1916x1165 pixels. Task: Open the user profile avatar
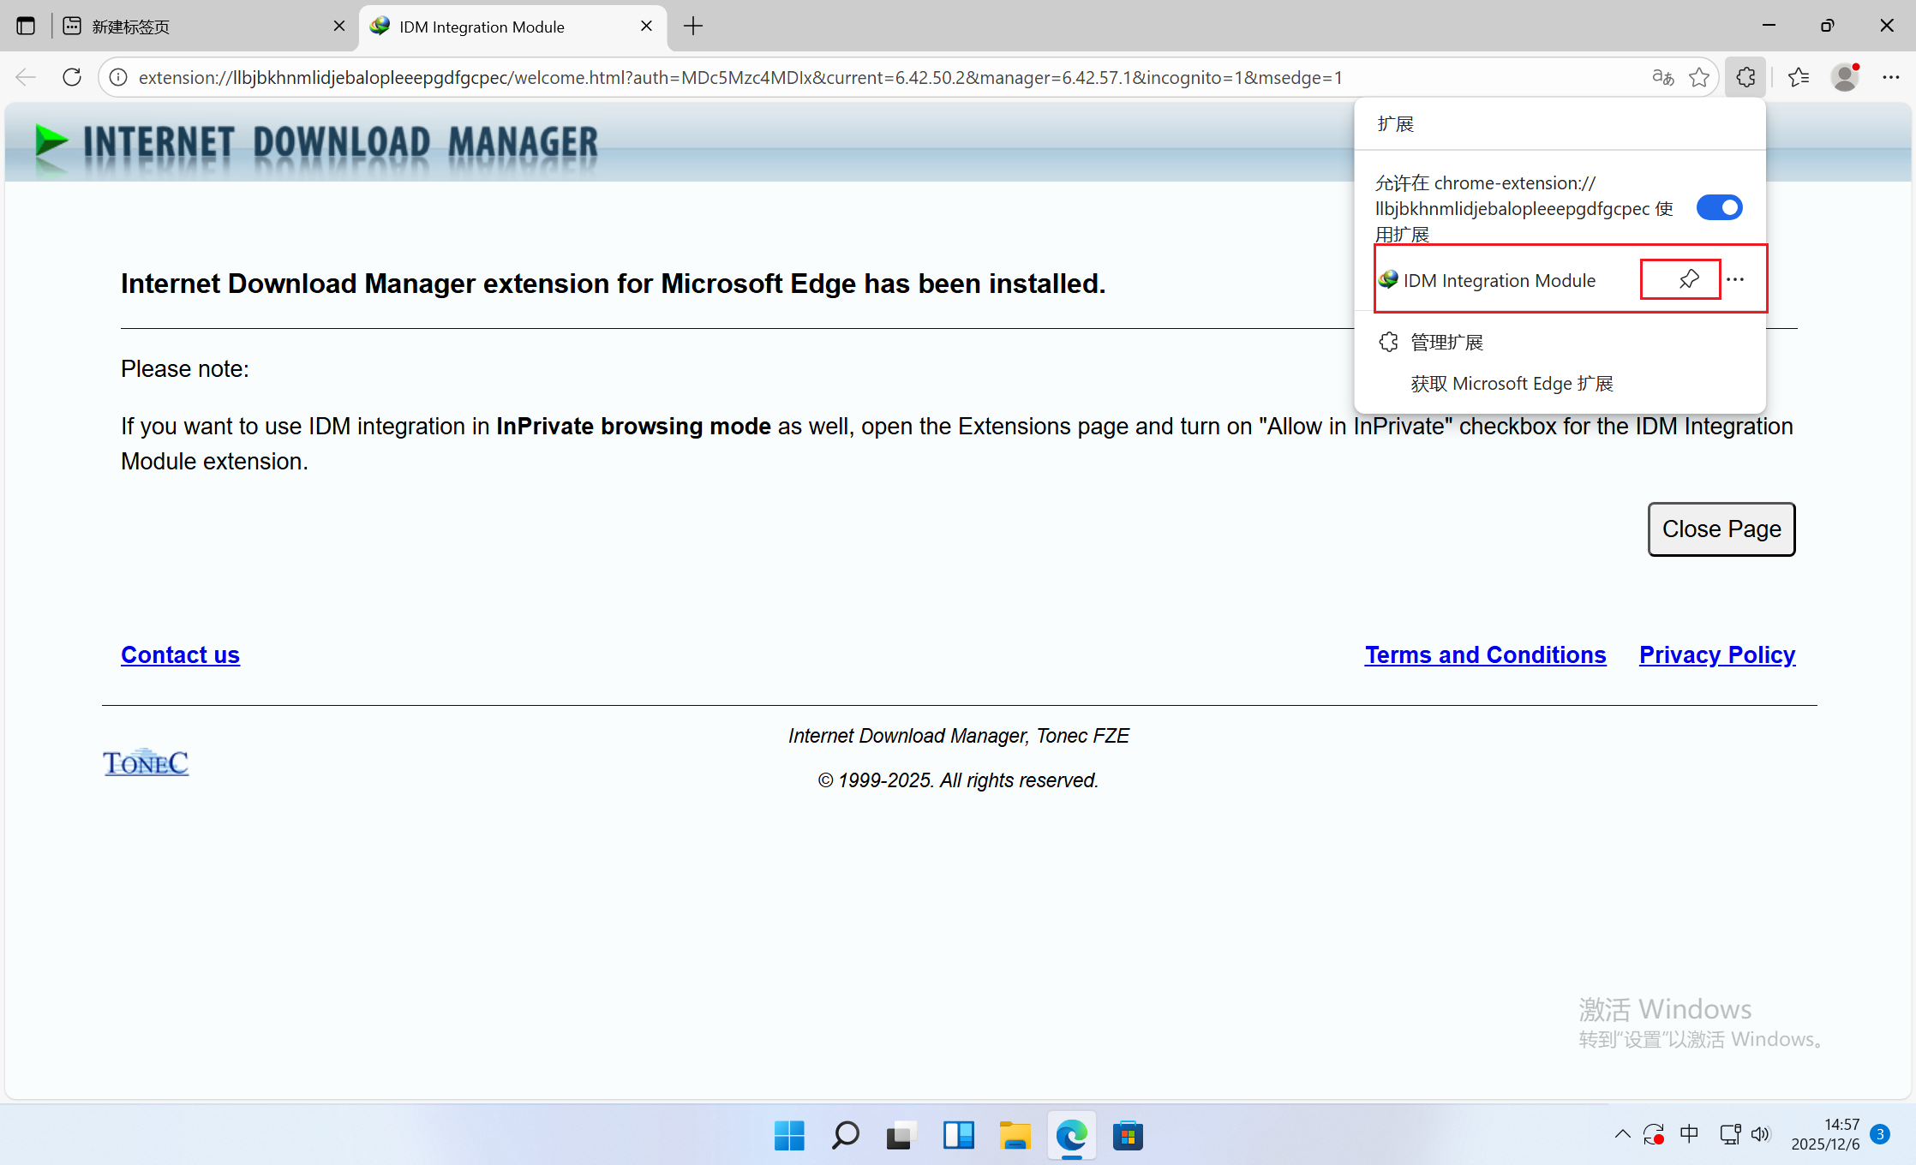pos(1844,77)
